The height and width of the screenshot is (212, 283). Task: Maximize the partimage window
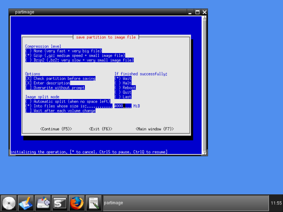[x=197, y=12]
